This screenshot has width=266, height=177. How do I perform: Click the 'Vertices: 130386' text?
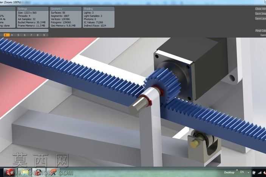[x=60, y=19]
